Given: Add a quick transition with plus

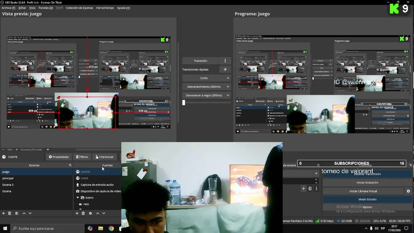Looking at the screenshot, I should [225, 69].
